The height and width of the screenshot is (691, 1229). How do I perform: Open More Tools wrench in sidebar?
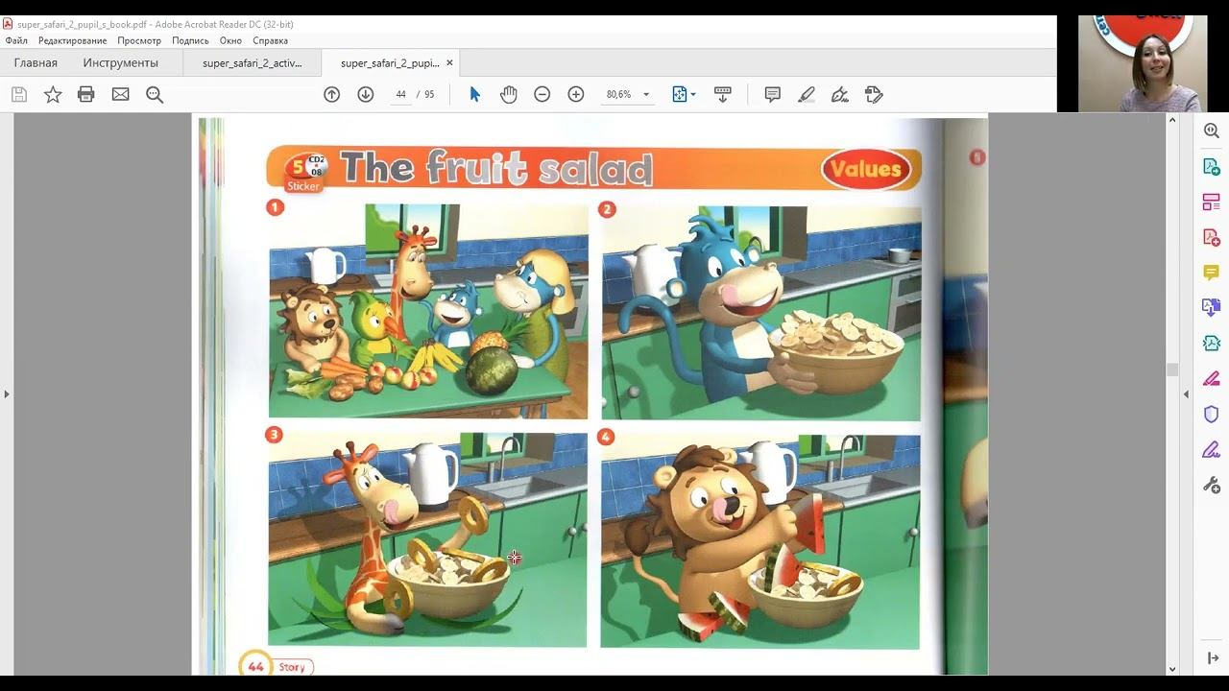pyautogui.click(x=1212, y=485)
